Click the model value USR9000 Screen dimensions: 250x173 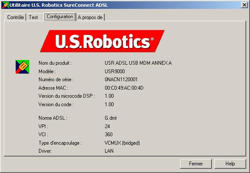pyautogui.click(x=115, y=71)
